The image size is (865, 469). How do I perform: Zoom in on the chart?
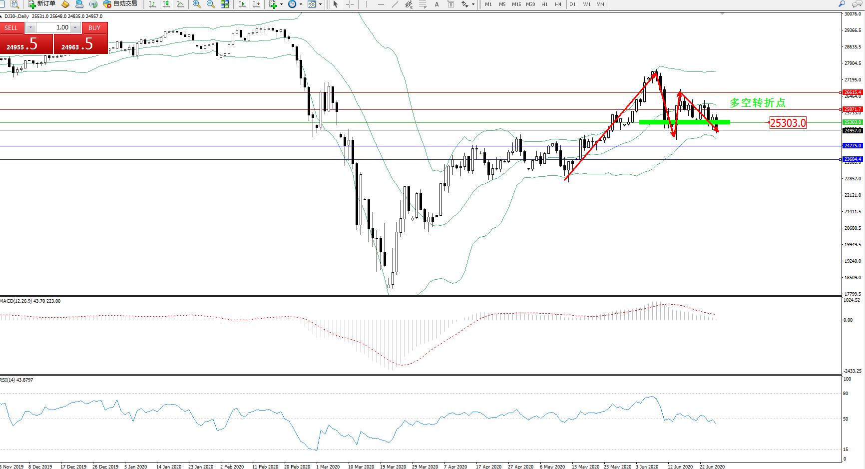pos(197,4)
